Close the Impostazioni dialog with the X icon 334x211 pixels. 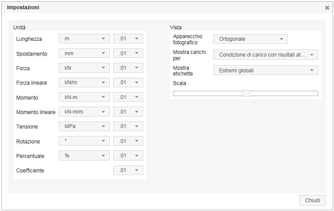tap(327, 8)
